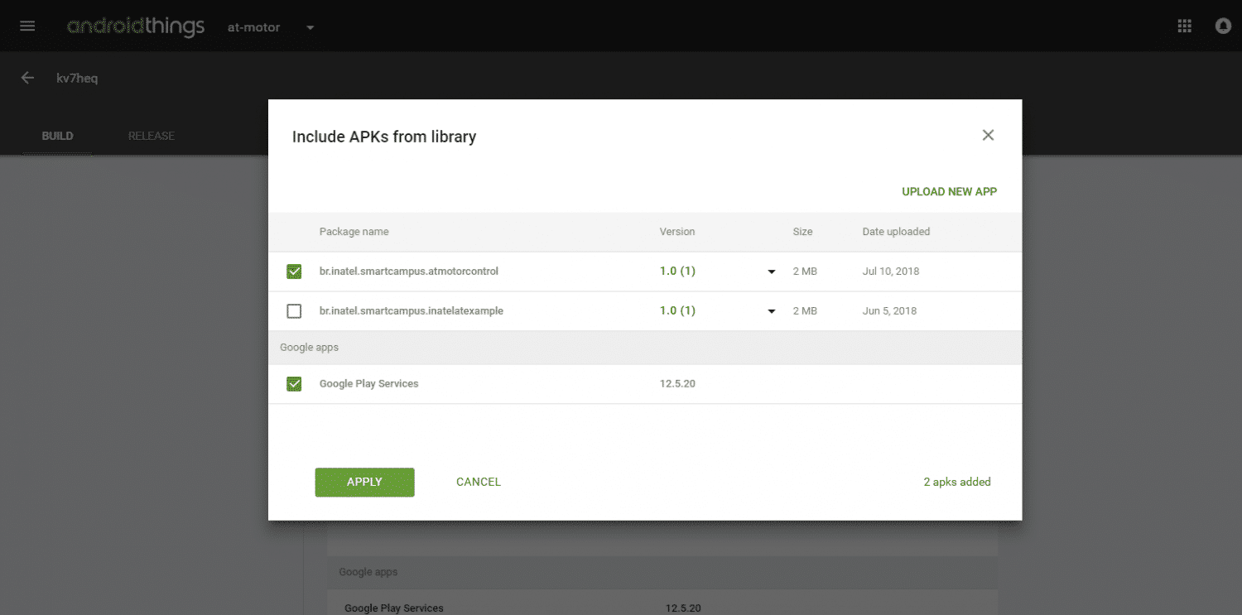The width and height of the screenshot is (1242, 615).
Task: Click the APPLY button
Action: pyautogui.click(x=364, y=482)
